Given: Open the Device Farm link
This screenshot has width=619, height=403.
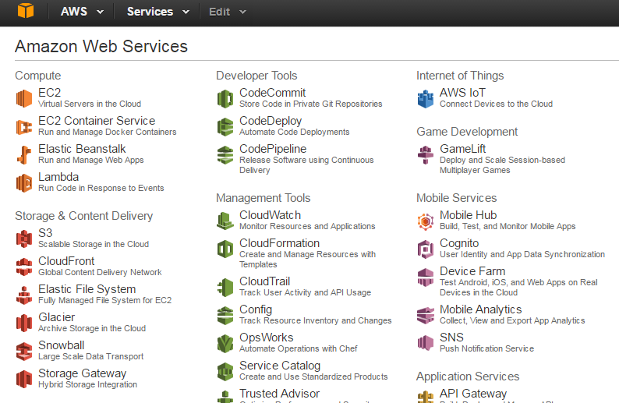Looking at the screenshot, I should pyautogui.click(x=472, y=271).
